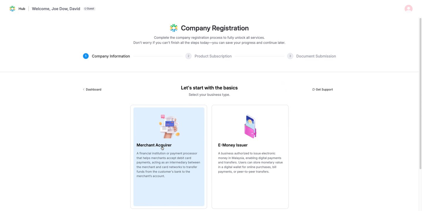Screen dimensions: 422x211
Task: Open the user avatar profile menu
Action: (x=408, y=9)
